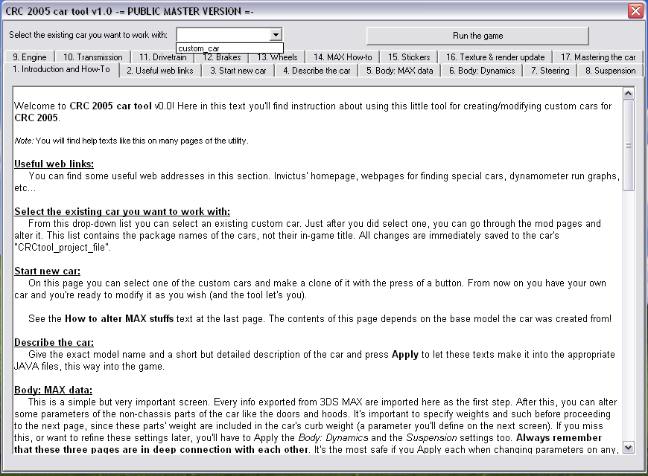Screen dimensions: 648x476
Task: Open the 2. Useful web links tab
Action: (x=160, y=71)
